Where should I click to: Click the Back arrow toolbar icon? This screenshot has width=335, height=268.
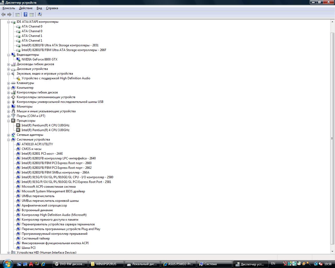[x=3, y=15]
